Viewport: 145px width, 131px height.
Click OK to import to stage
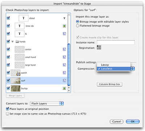point(133,122)
